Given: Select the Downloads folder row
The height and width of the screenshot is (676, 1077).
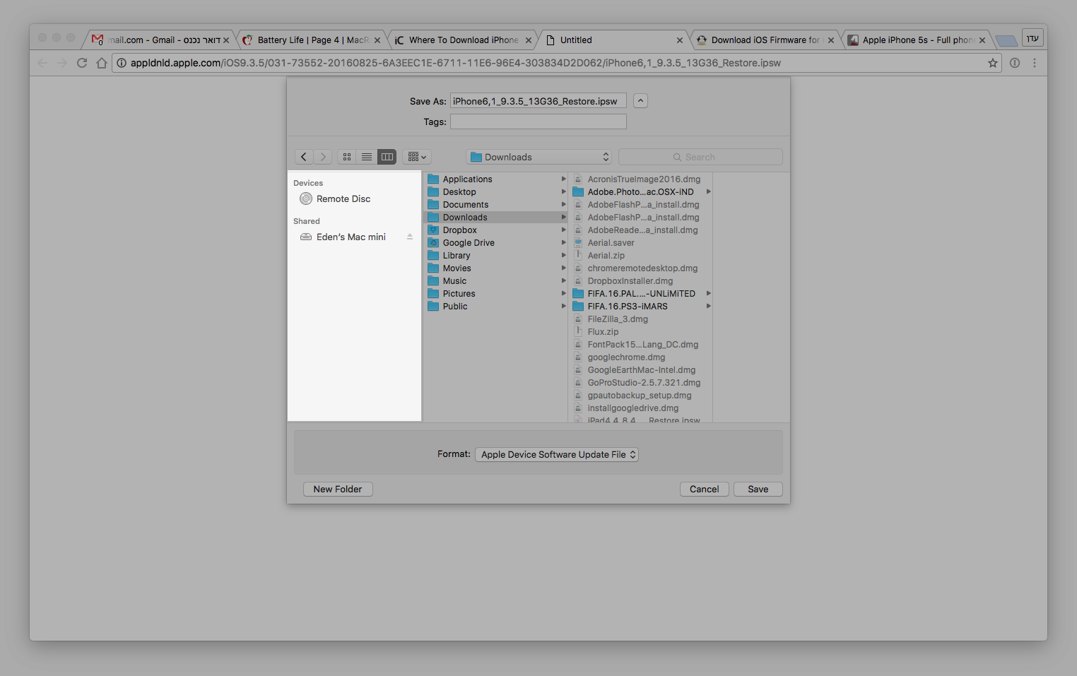Looking at the screenshot, I should pos(495,217).
